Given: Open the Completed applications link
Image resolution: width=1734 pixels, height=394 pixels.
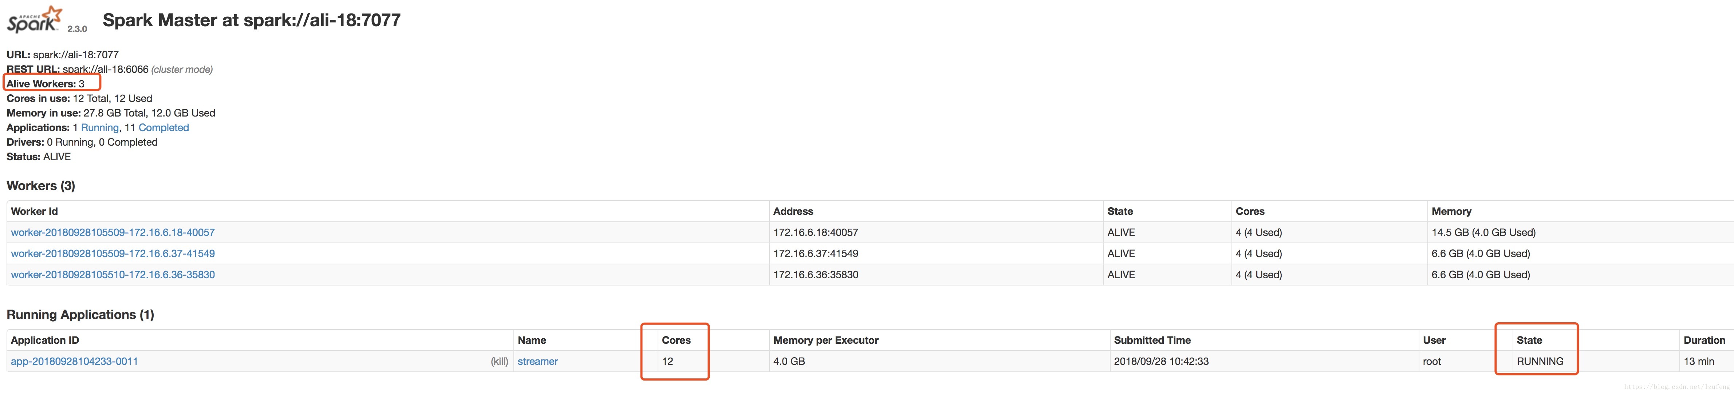Looking at the screenshot, I should click(163, 127).
